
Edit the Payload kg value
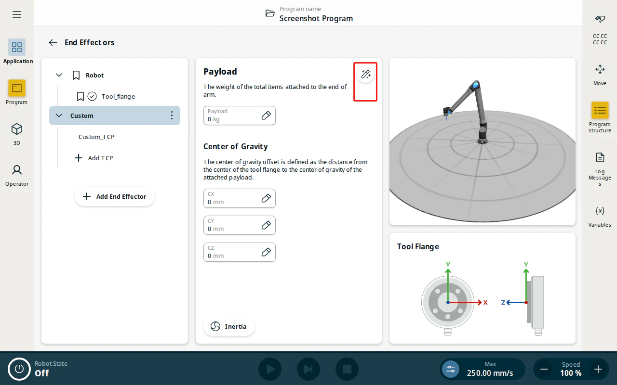click(266, 115)
